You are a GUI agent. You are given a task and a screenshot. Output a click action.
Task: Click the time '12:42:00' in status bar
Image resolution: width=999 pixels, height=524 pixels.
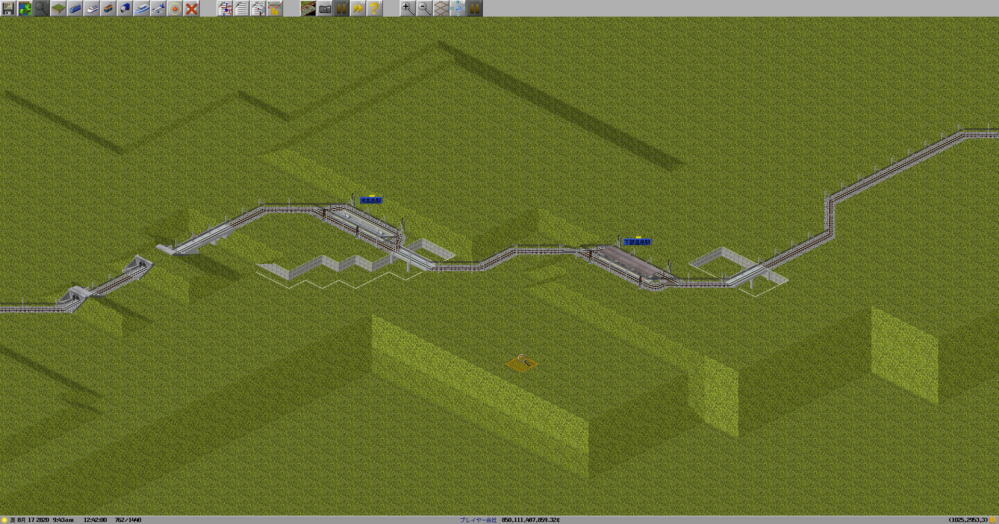95,520
